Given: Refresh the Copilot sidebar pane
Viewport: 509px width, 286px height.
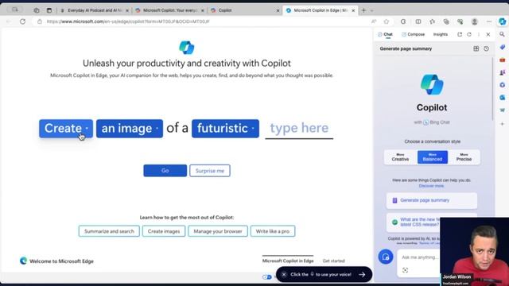Looking at the screenshot, I should pyautogui.click(x=469, y=34).
